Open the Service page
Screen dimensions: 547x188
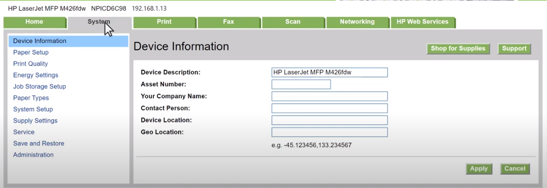pyautogui.click(x=24, y=132)
